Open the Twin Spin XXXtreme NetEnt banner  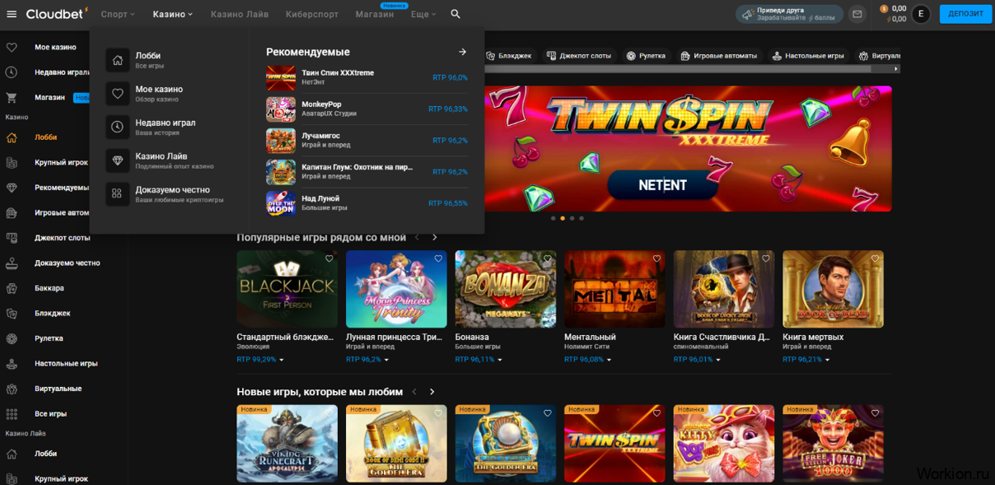pos(688,148)
